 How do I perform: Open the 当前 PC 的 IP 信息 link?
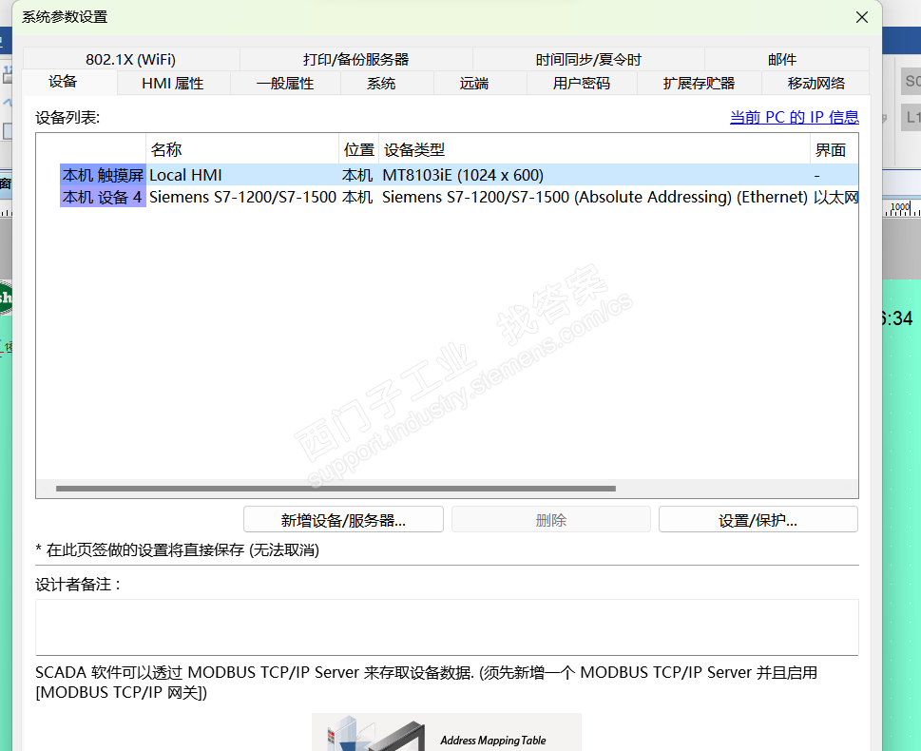click(x=795, y=117)
